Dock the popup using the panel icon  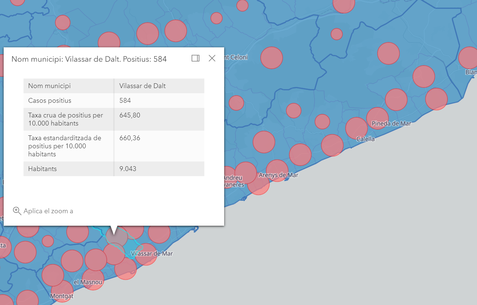[x=196, y=58]
